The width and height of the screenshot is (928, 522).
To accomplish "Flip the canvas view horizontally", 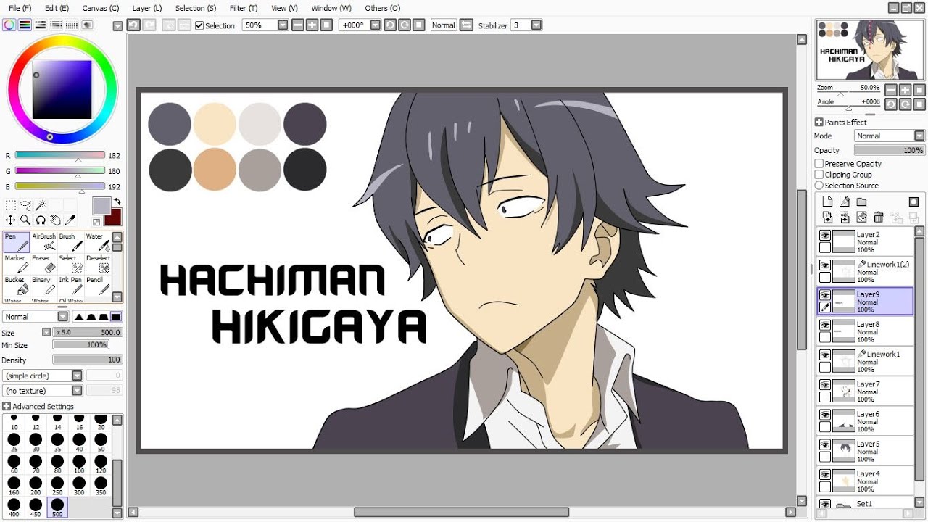I will click(466, 25).
